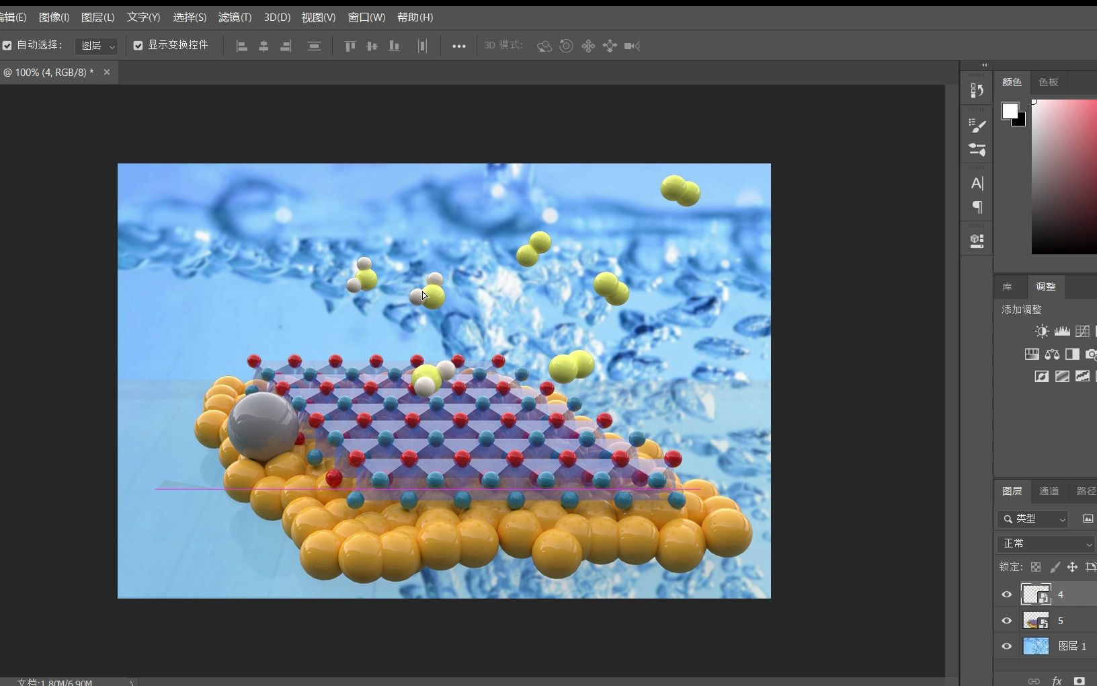Viewport: 1097px width, 686px height.
Task: Open the 窗口(W) menu
Action: (366, 17)
